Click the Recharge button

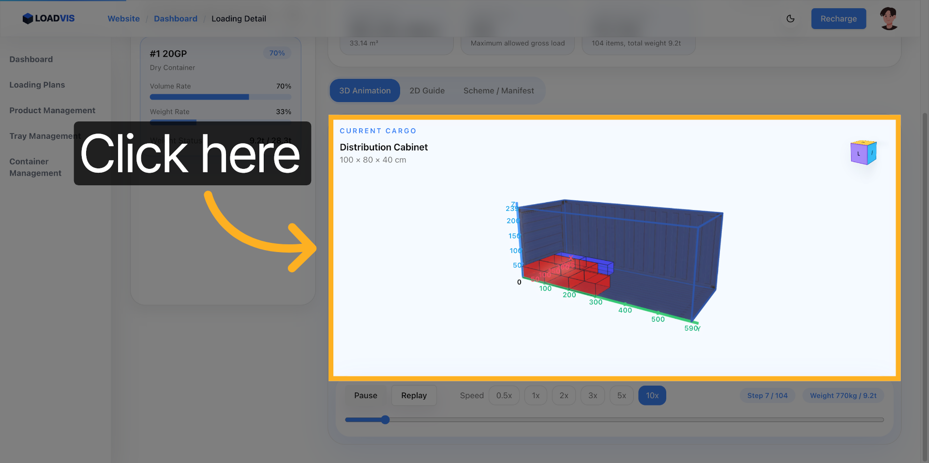click(838, 18)
